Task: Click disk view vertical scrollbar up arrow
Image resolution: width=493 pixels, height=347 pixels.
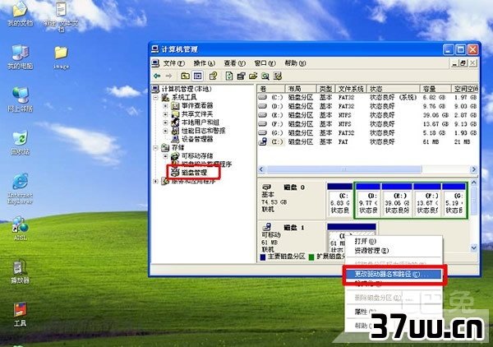Action: click(474, 183)
